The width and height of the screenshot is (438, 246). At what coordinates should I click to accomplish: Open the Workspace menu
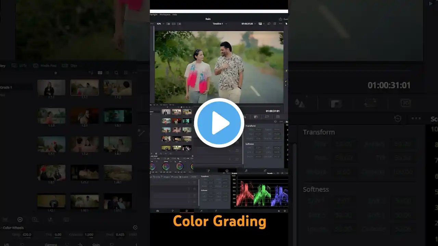tap(165, 15)
